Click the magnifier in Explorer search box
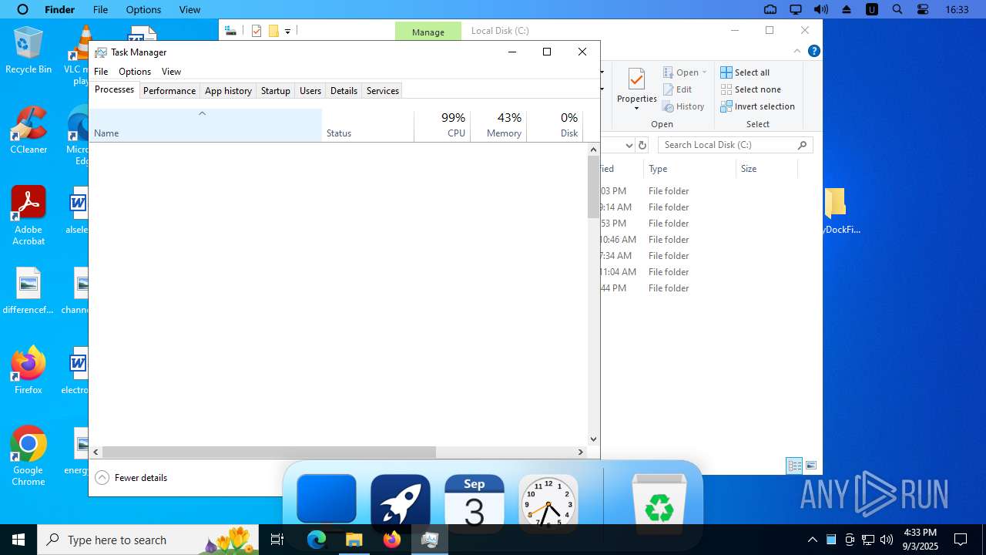986x555 pixels. [x=802, y=145]
